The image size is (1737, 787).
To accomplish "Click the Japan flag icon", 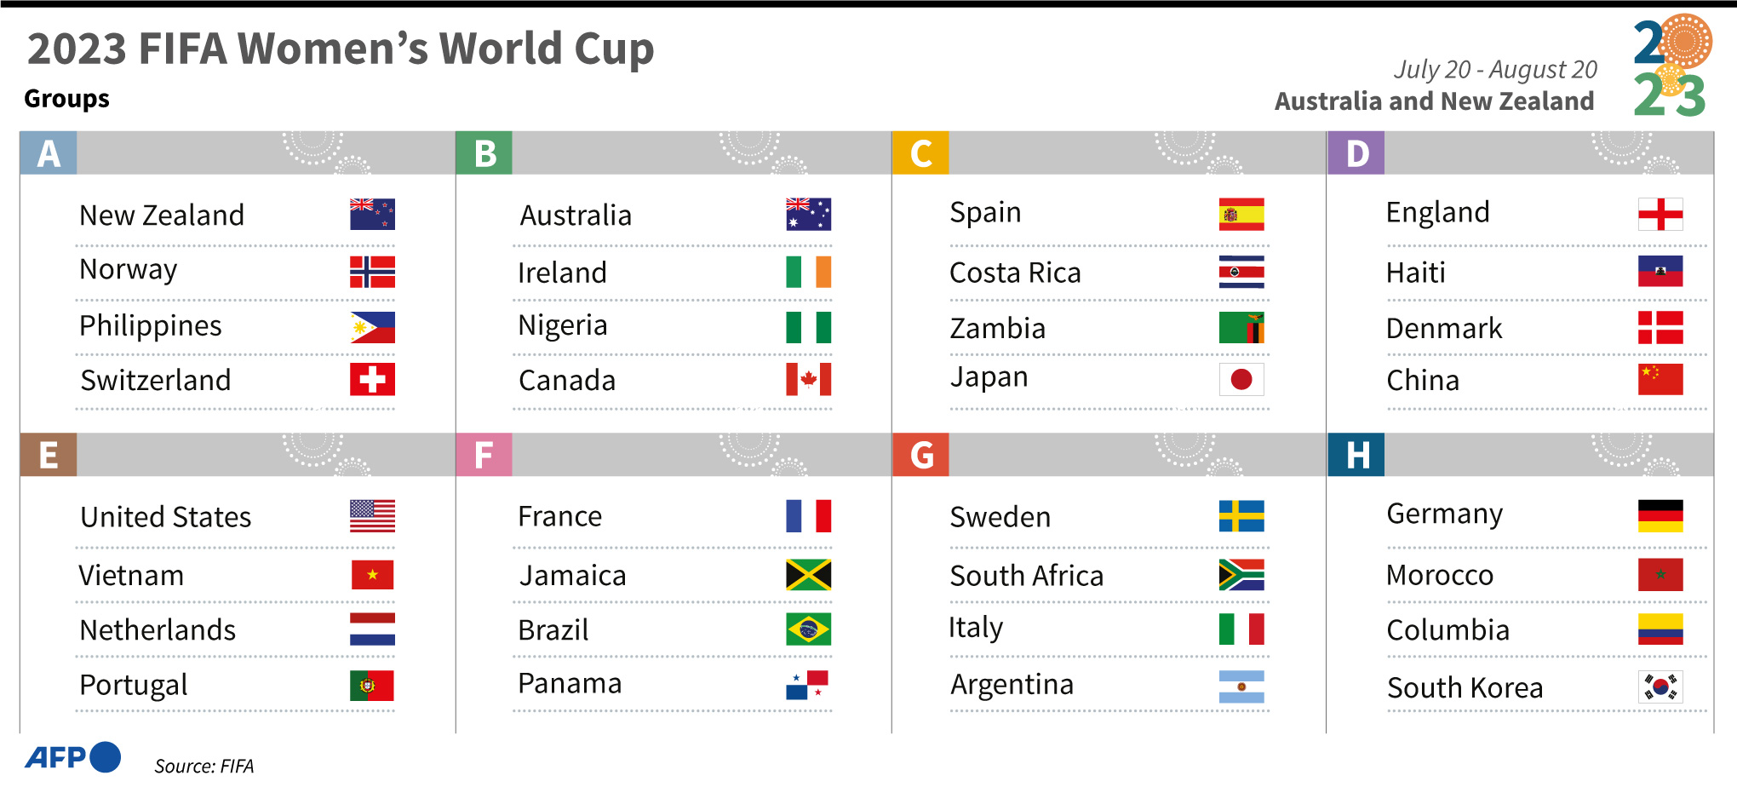I will pos(1241,379).
